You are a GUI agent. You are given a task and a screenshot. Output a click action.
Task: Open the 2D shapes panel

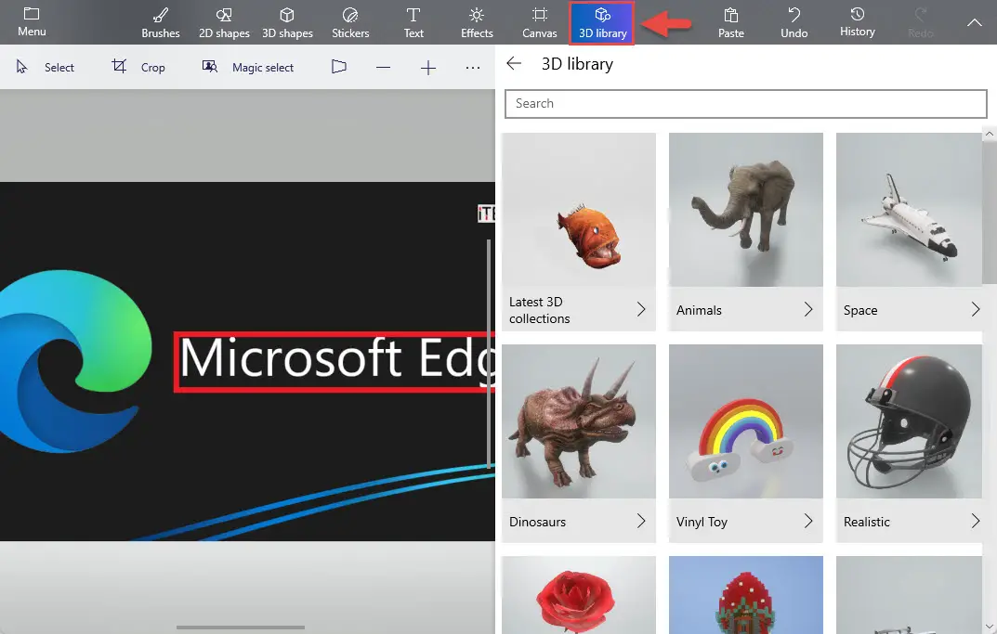[x=224, y=22]
